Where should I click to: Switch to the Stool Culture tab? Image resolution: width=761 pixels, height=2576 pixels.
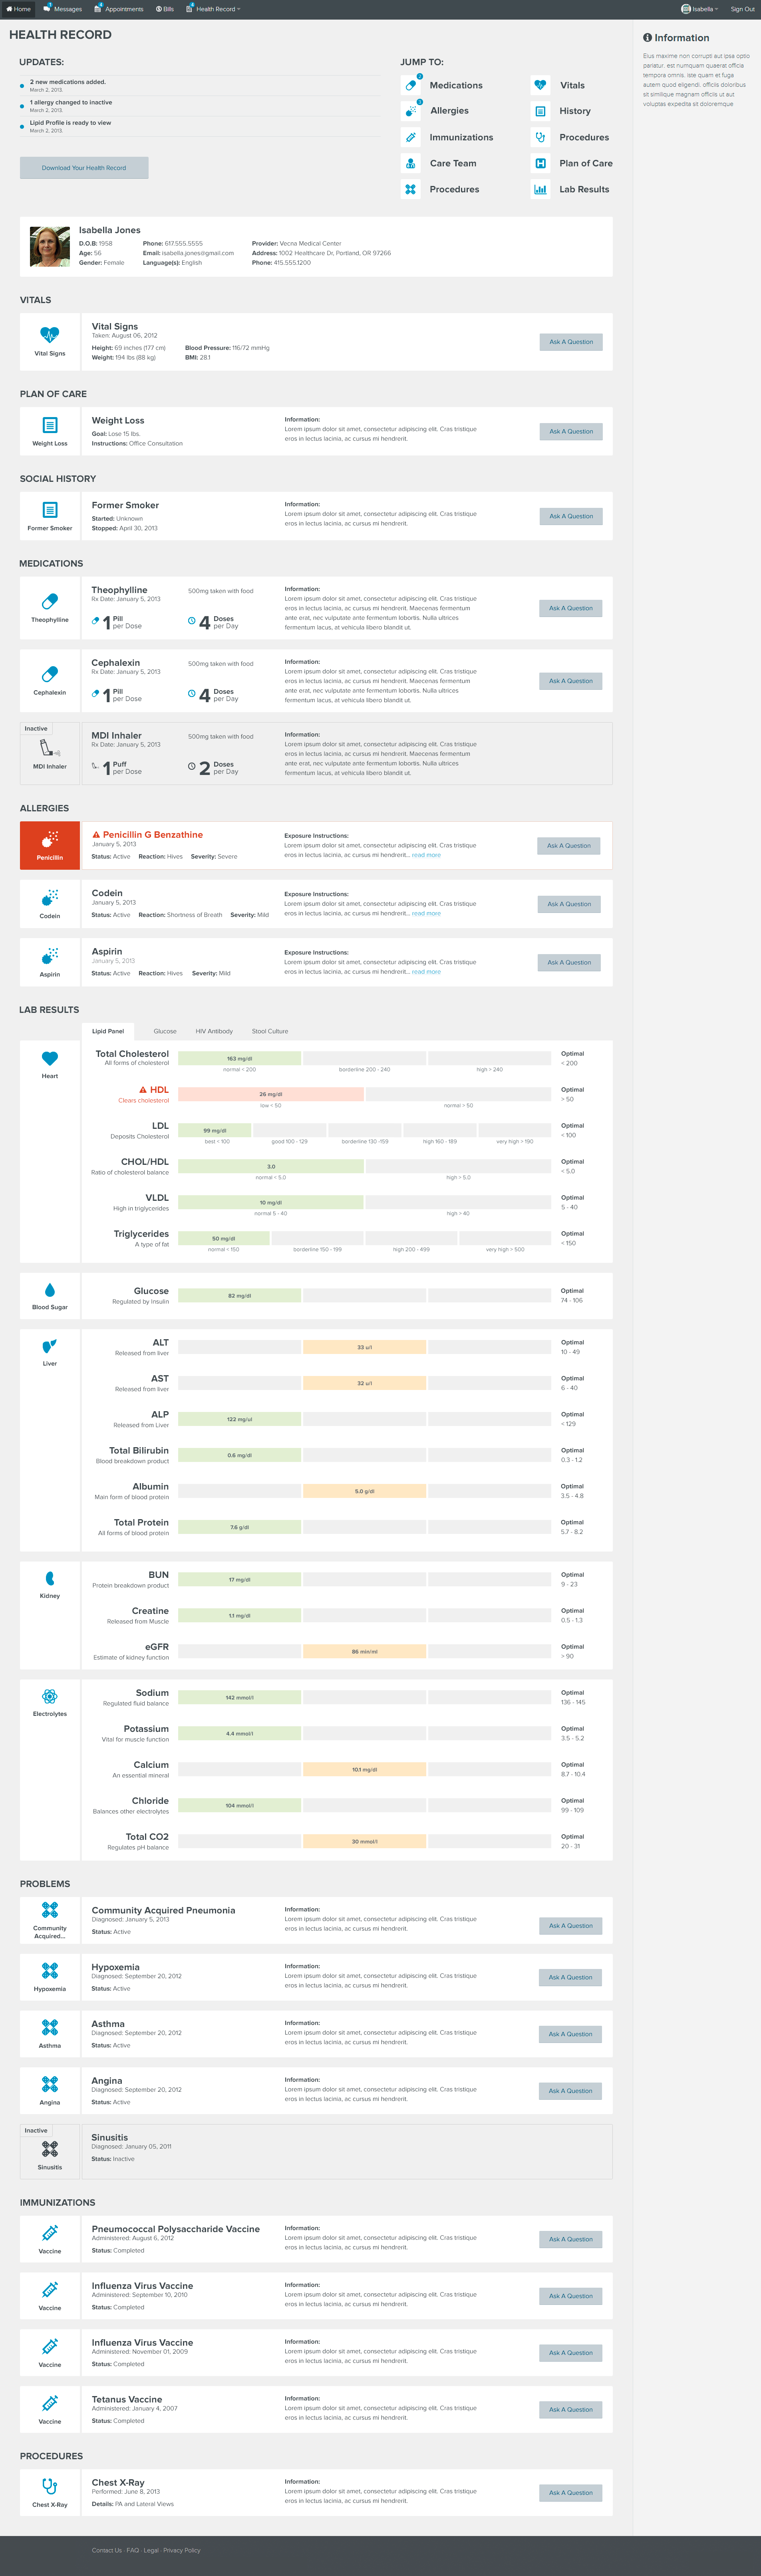click(x=270, y=1031)
